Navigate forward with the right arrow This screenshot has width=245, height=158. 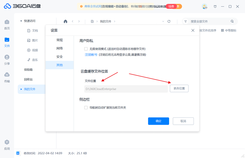click(x=79, y=21)
